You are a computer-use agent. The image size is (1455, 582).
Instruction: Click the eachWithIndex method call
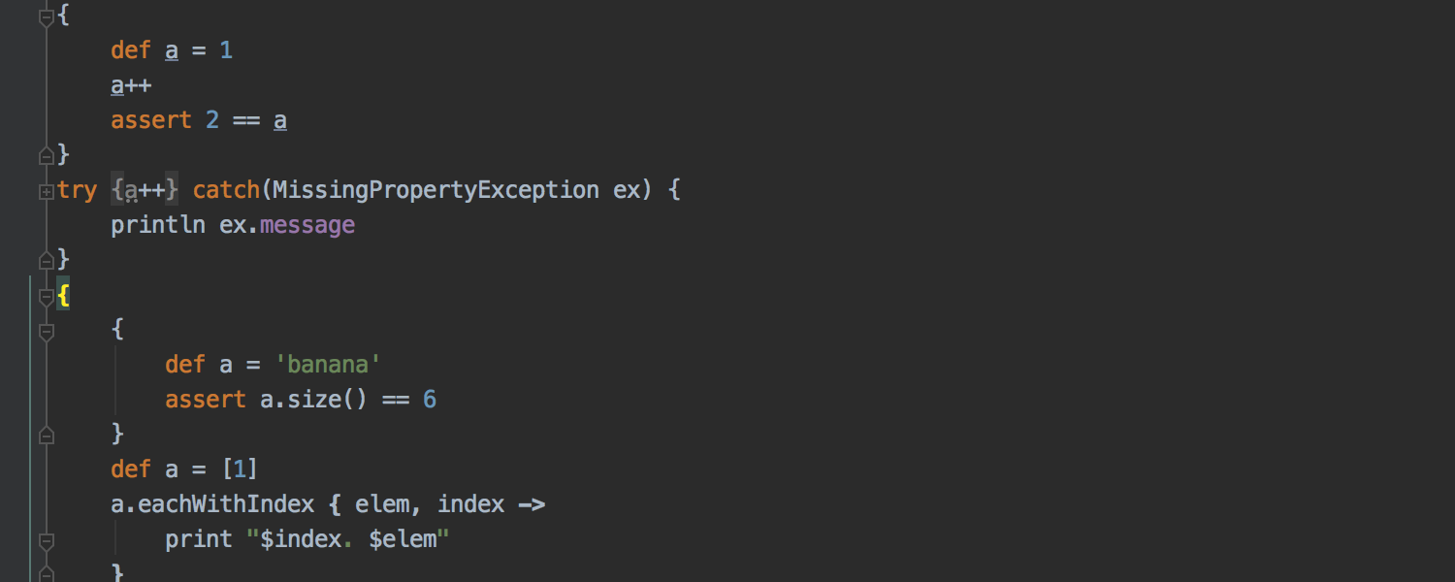click(x=226, y=504)
